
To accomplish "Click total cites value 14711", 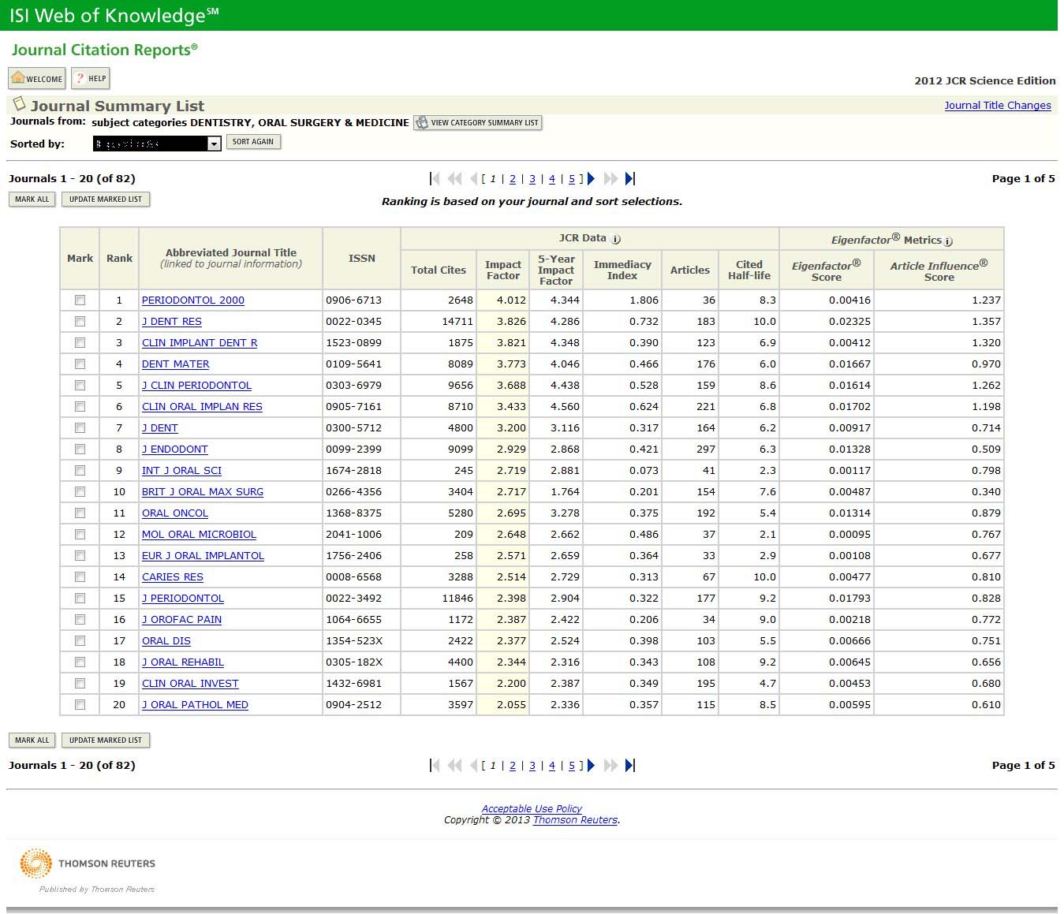I will [x=457, y=322].
